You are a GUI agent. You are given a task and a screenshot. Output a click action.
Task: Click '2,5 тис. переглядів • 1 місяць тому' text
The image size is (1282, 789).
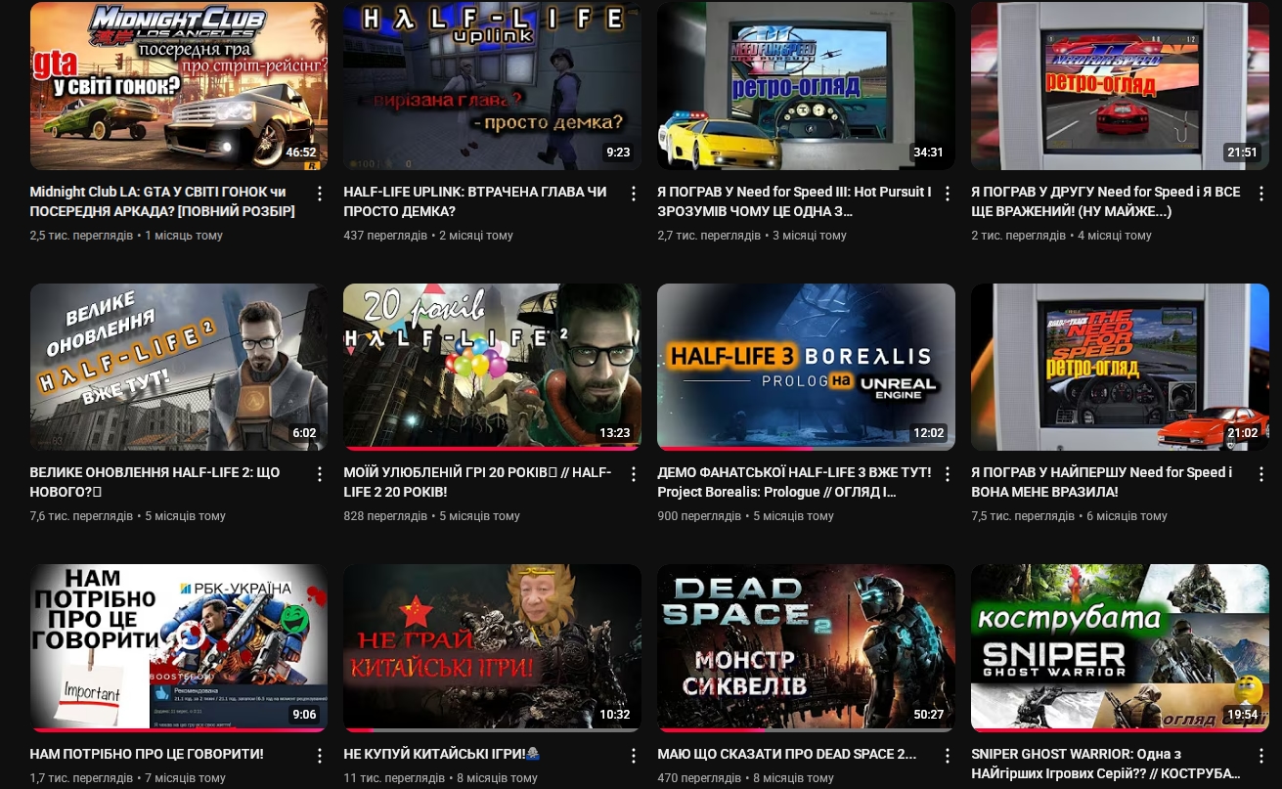(x=126, y=236)
